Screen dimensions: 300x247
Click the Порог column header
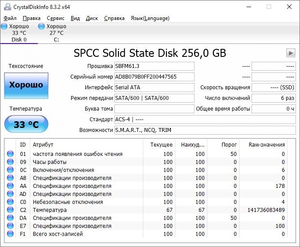tap(223, 145)
